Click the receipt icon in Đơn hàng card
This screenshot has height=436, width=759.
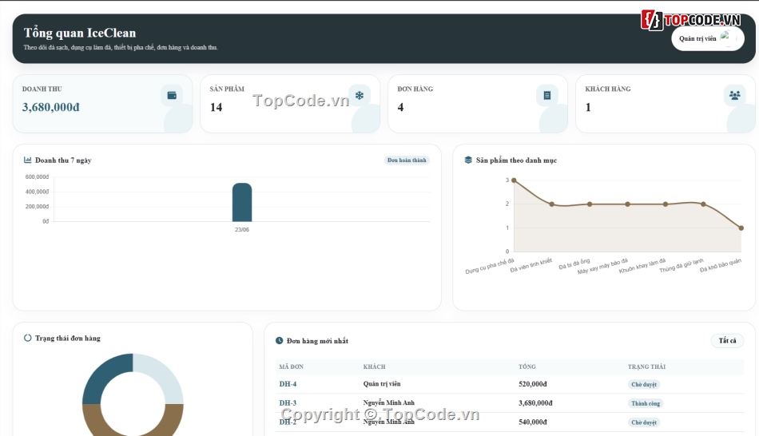(547, 95)
